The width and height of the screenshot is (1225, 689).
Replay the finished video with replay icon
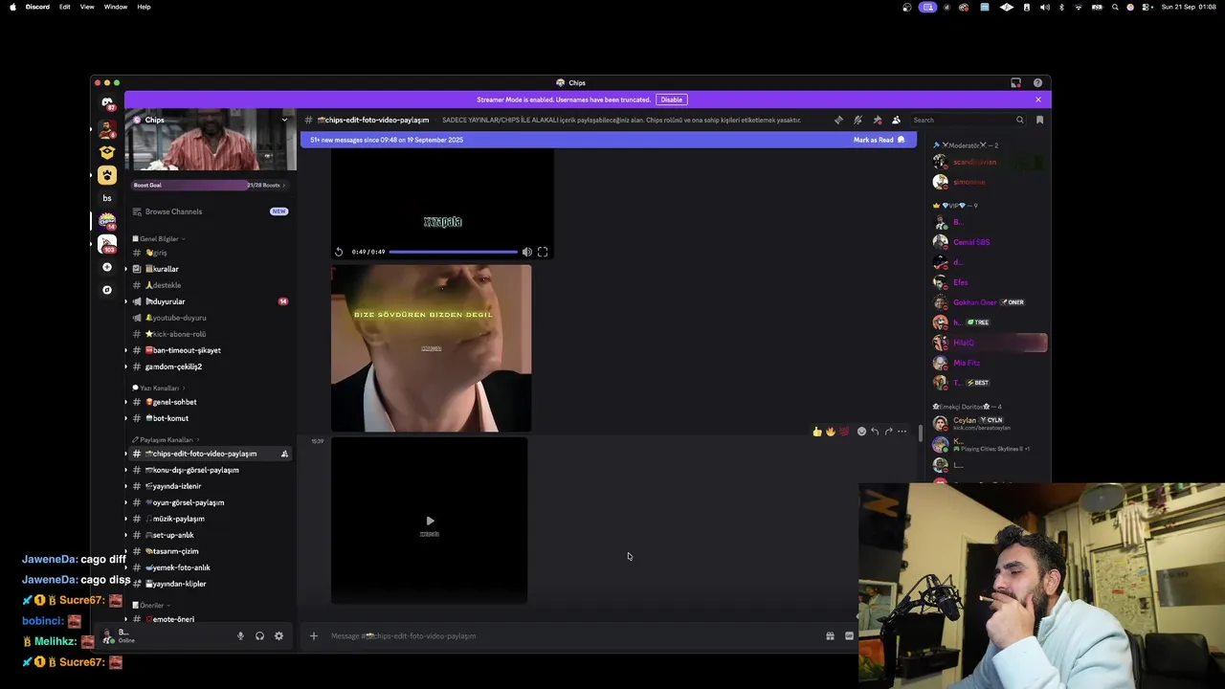(x=339, y=252)
